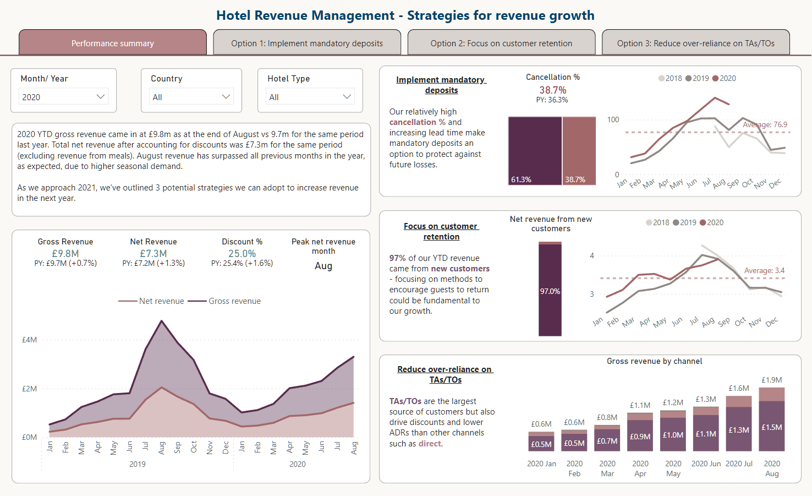Click the Country dropdown chevron arrow
This screenshot has height=496, width=812.
[226, 97]
